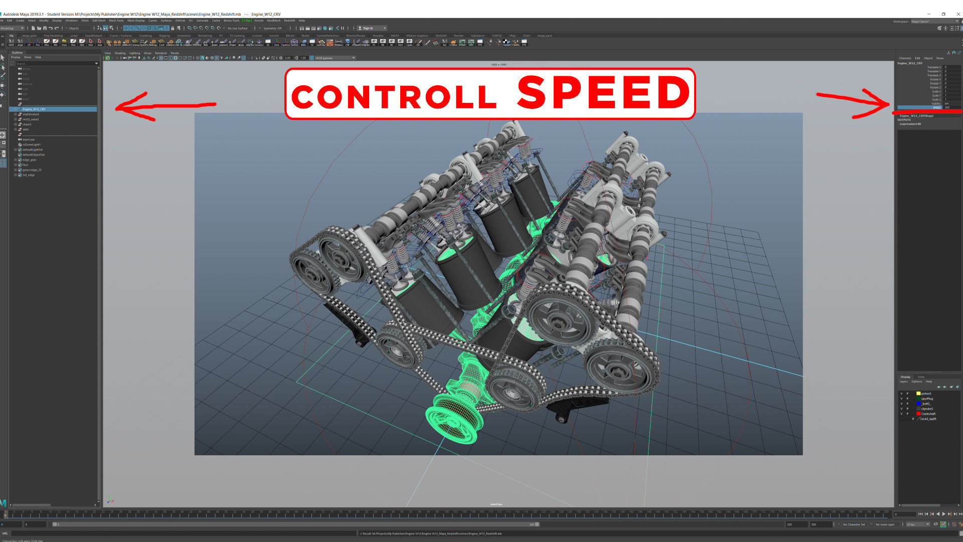Toggle visibility V of pistonS layer

pyautogui.click(x=901, y=393)
